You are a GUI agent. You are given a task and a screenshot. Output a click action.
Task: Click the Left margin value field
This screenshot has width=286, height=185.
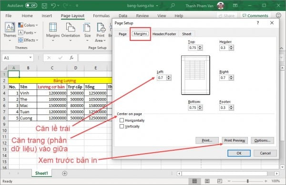[x=162, y=78]
